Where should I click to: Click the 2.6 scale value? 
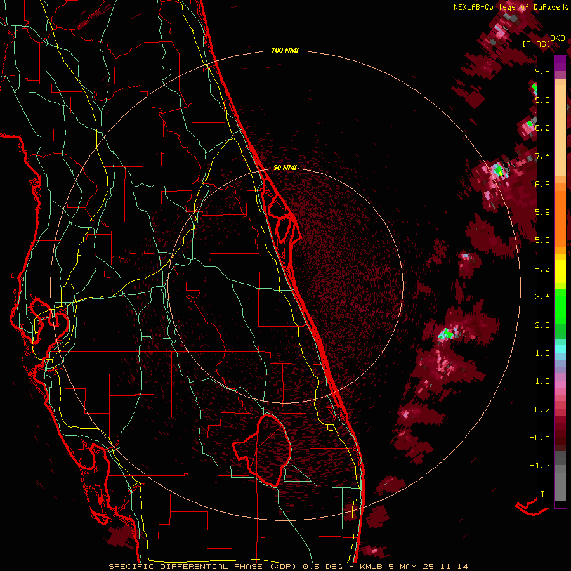coord(542,325)
